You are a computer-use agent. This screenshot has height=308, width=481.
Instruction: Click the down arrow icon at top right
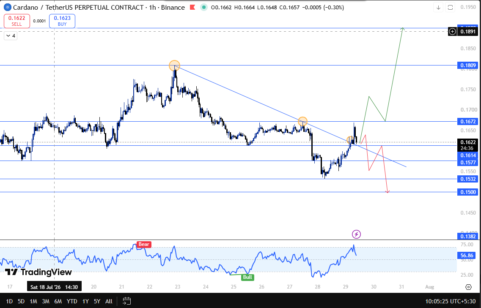click(439, 7)
